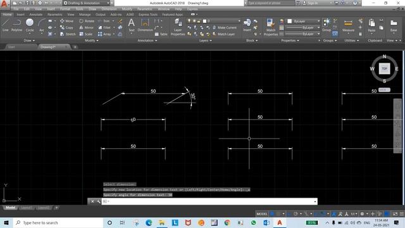Click TOP face on ViewCube
The height and width of the screenshot is (228, 405).
[x=384, y=68]
